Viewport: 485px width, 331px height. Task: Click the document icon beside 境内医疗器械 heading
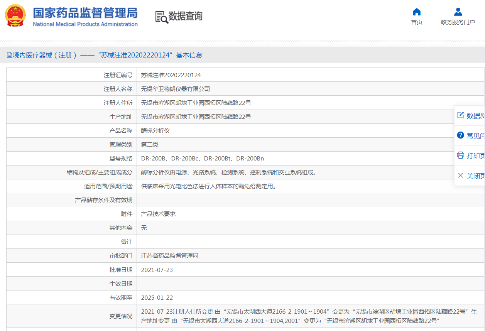[9, 55]
